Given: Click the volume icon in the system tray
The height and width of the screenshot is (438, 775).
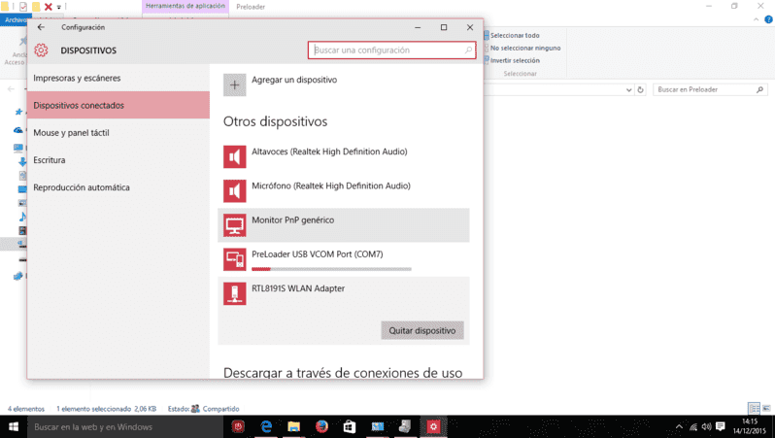Looking at the screenshot, I should click(706, 426).
